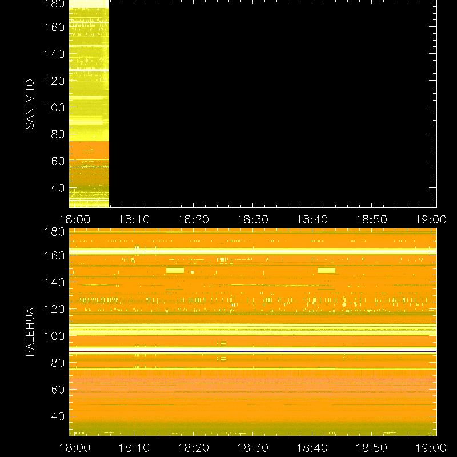This screenshot has width=457, height=457.
Task: Click 18:00 time label below Palehua plot
Action: [x=75, y=448]
